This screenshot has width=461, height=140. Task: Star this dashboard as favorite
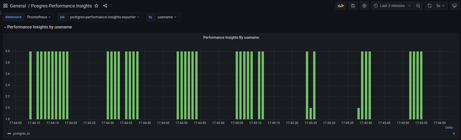pyautogui.click(x=96, y=6)
